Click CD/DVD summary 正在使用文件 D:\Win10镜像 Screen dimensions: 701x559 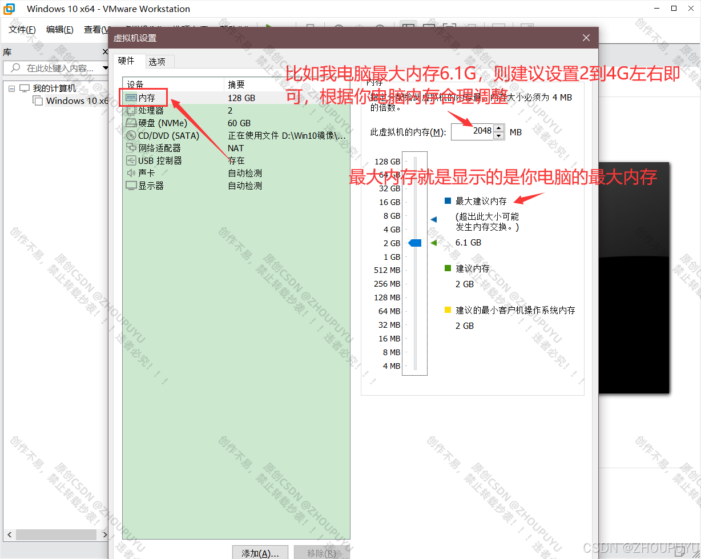pyautogui.click(x=287, y=136)
